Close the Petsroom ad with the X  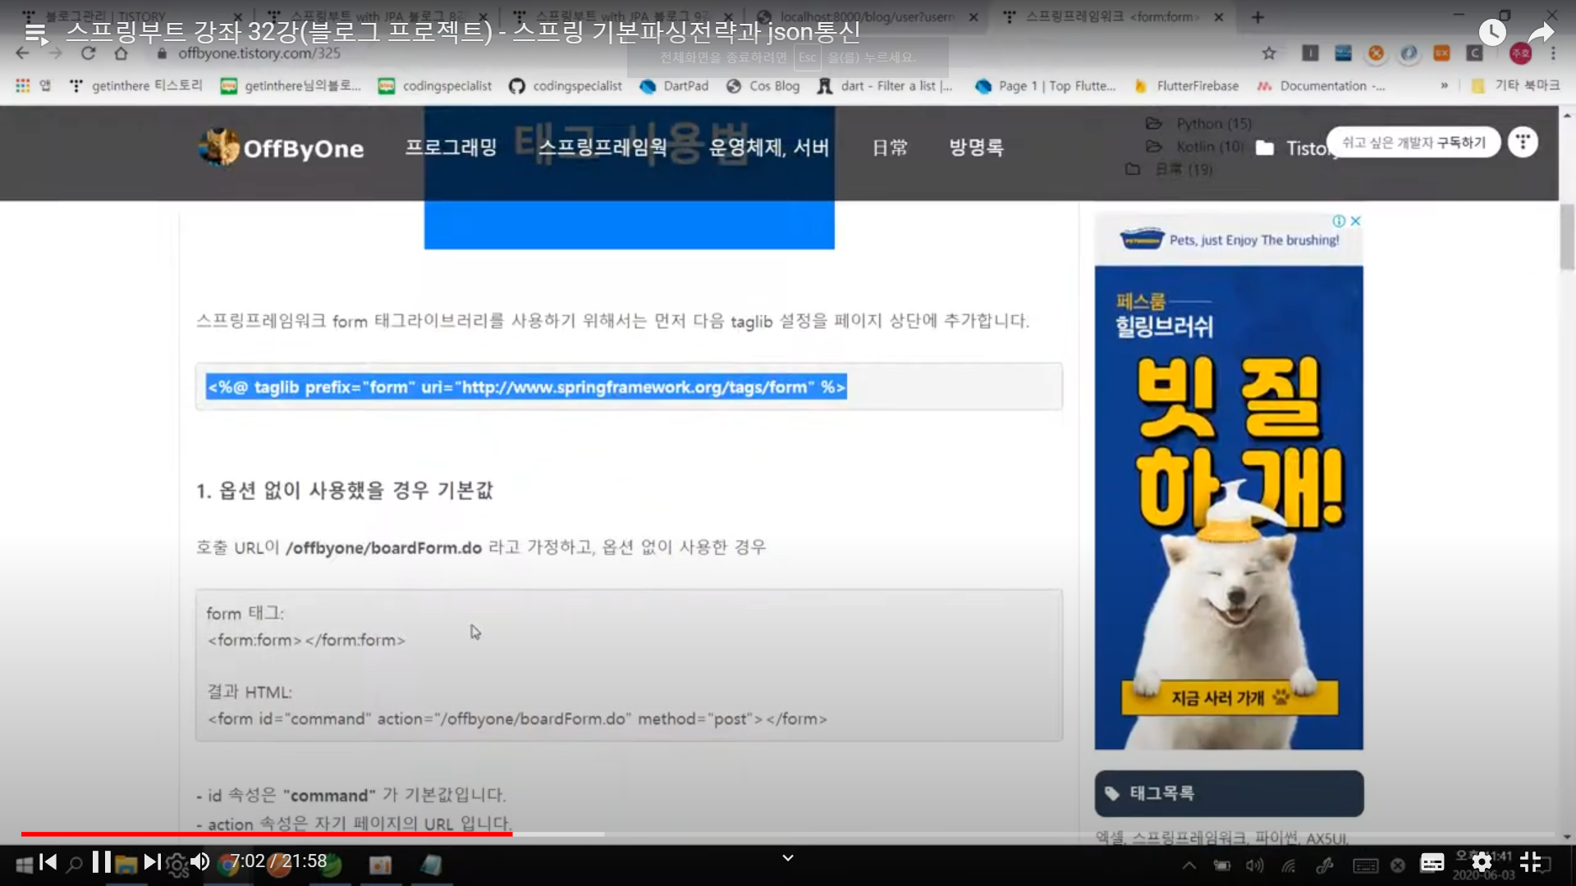click(1355, 221)
